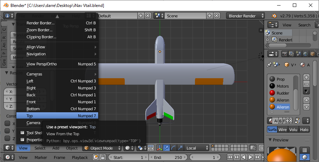The height and width of the screenshot is (162, 319).
Task: Toggle timeline lock range icon
Action: 103,157
